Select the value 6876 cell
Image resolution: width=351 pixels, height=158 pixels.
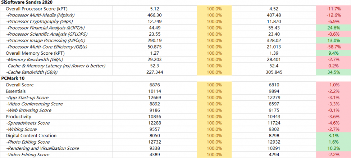(155, 85)
